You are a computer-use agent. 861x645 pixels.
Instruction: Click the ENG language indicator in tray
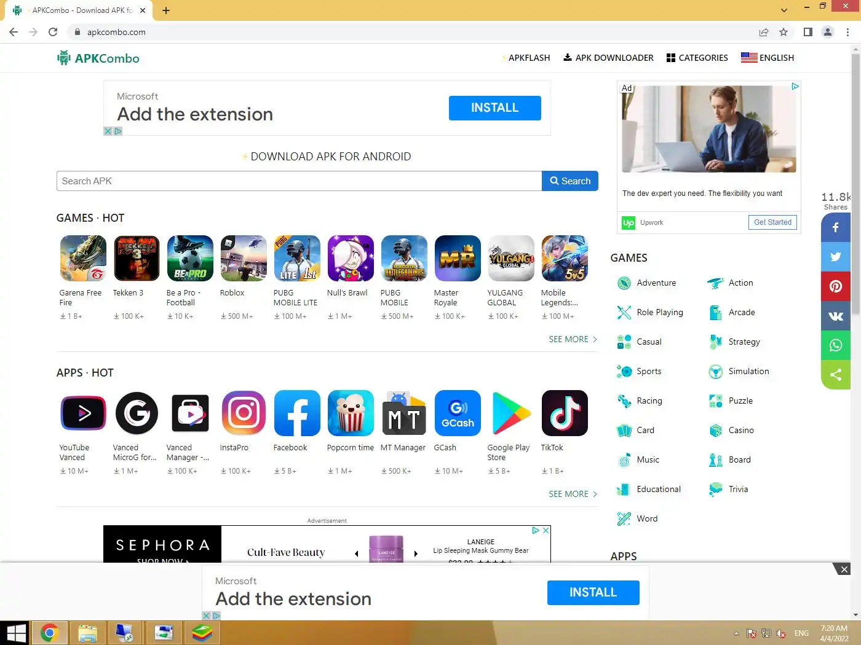801,633
